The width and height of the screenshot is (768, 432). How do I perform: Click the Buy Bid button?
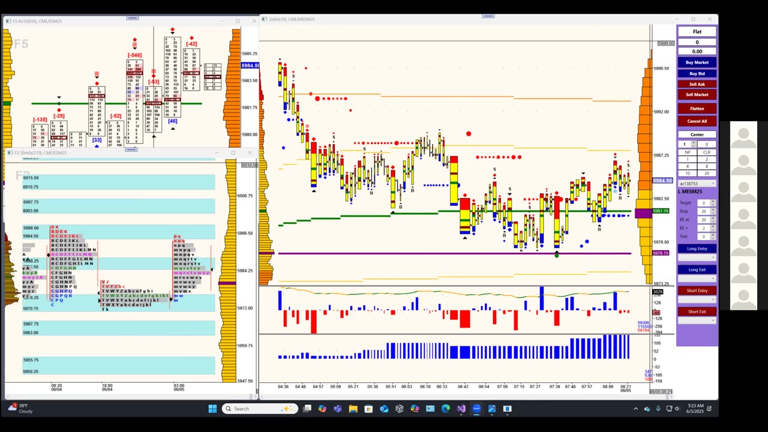697,73
